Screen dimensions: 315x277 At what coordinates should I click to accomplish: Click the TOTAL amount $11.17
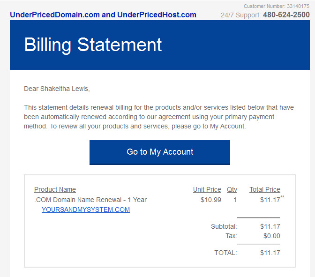point(270,253)
